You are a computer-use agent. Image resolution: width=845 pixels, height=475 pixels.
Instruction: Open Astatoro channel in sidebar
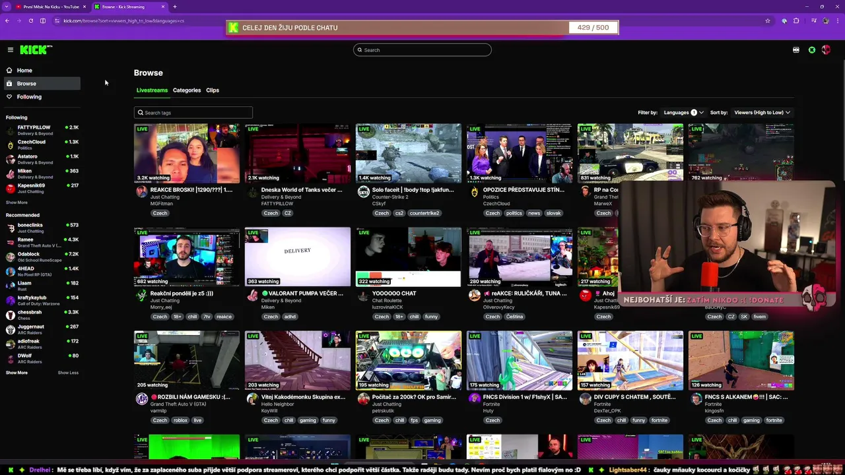click(41, 159)
